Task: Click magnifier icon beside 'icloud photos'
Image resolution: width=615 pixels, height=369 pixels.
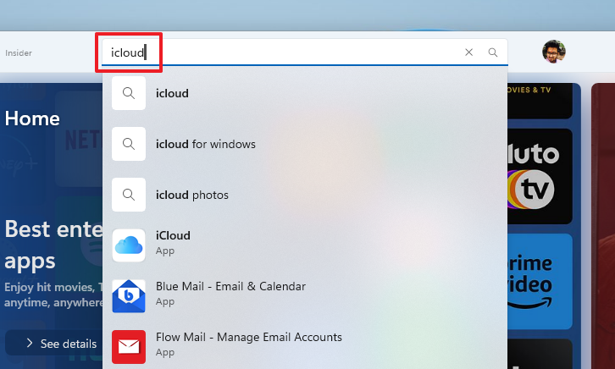Action: [x=129, y=195]
